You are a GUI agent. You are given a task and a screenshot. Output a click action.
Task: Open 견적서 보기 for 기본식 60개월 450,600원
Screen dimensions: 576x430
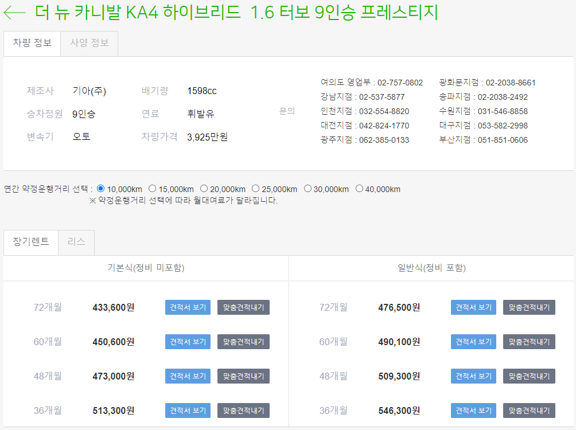[188, 342]
